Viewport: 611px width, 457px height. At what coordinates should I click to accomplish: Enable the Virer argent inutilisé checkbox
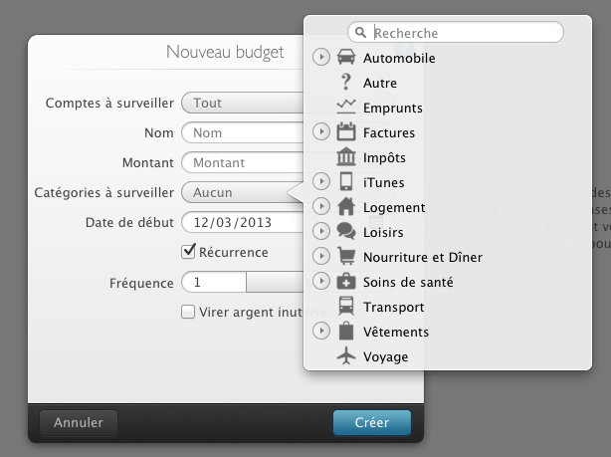[188, 312]
